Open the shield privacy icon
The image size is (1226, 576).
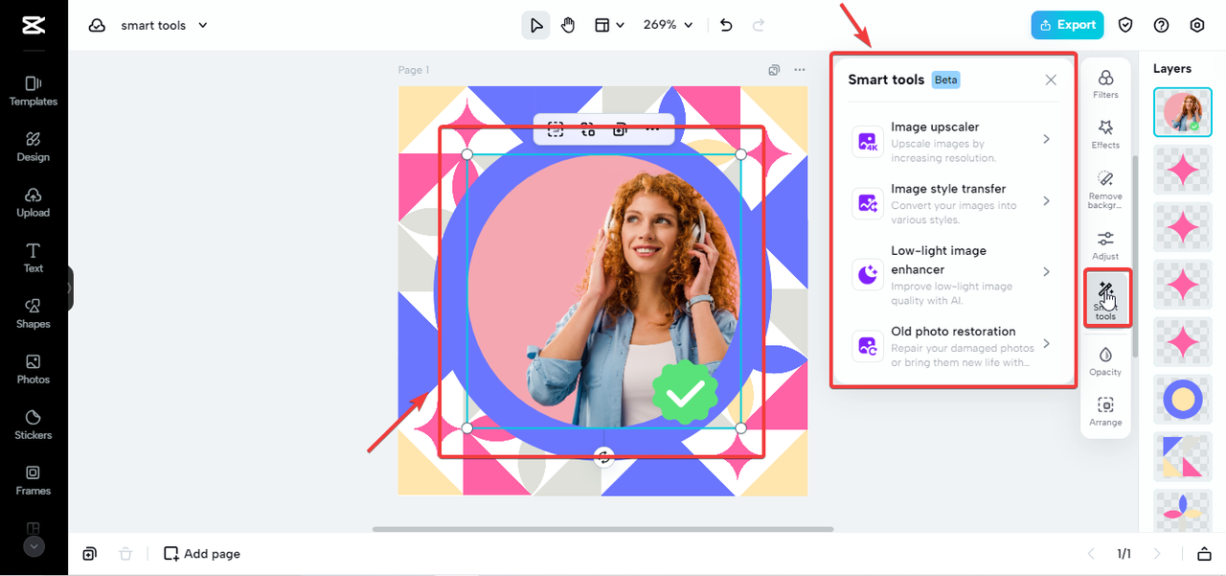(x=1126, y=26)
